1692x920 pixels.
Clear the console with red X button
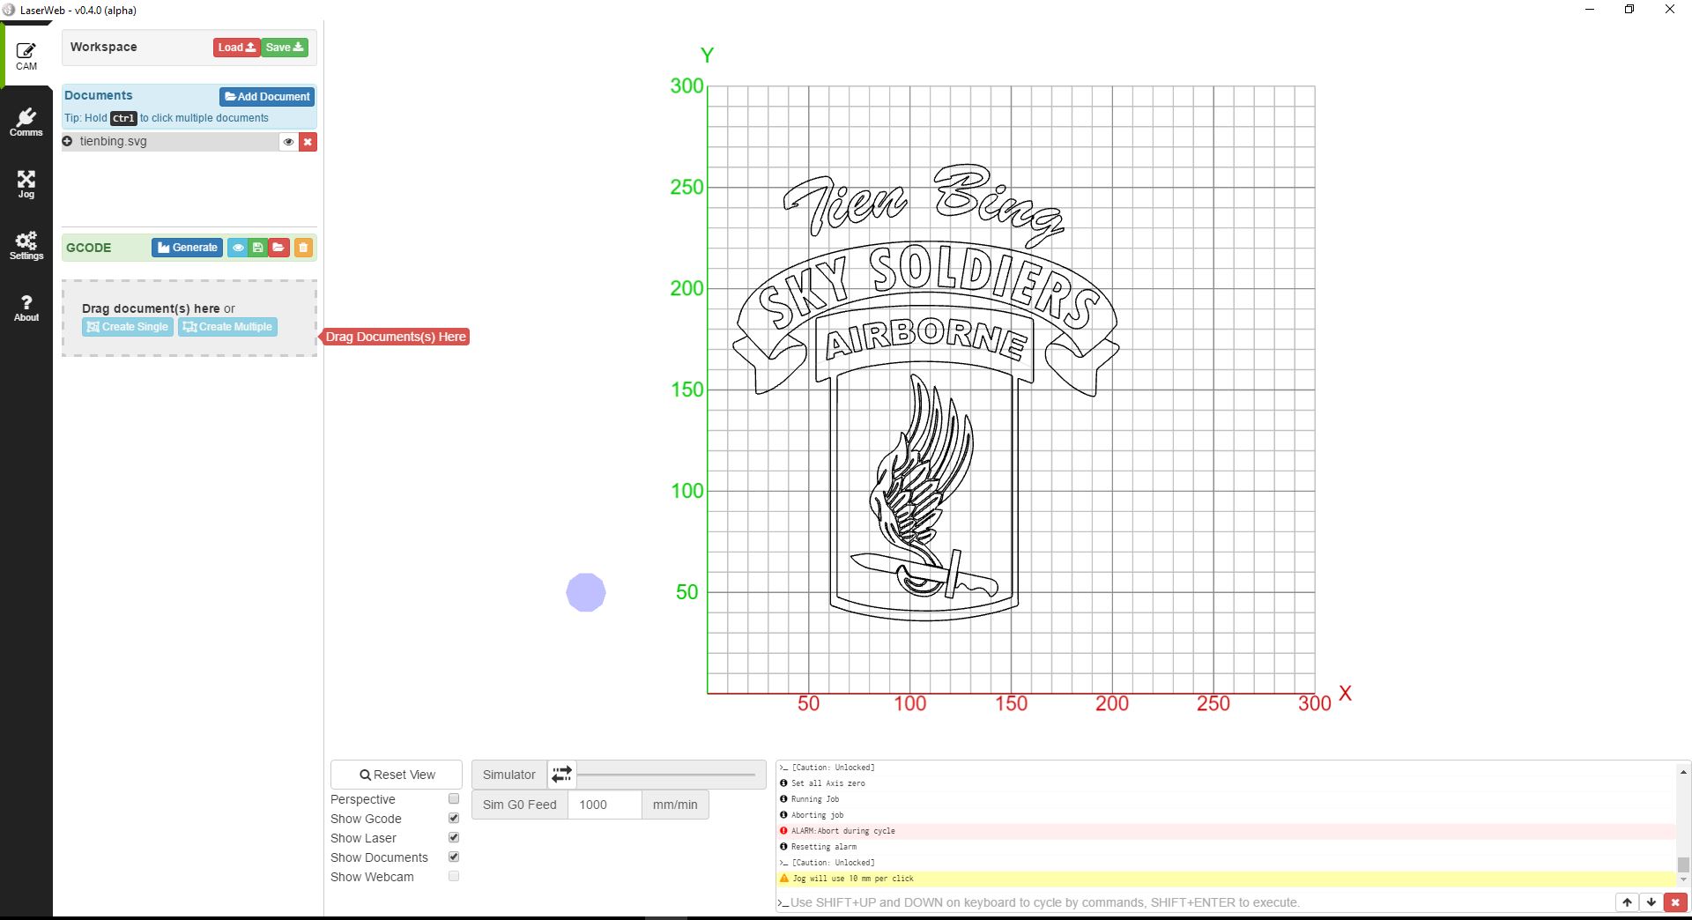tap(1675, 902)
